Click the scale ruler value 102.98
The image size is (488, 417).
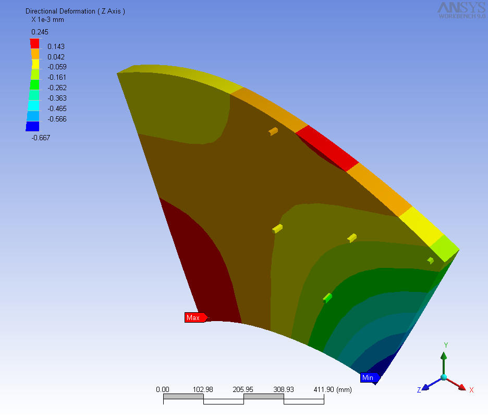coord(203,389)
